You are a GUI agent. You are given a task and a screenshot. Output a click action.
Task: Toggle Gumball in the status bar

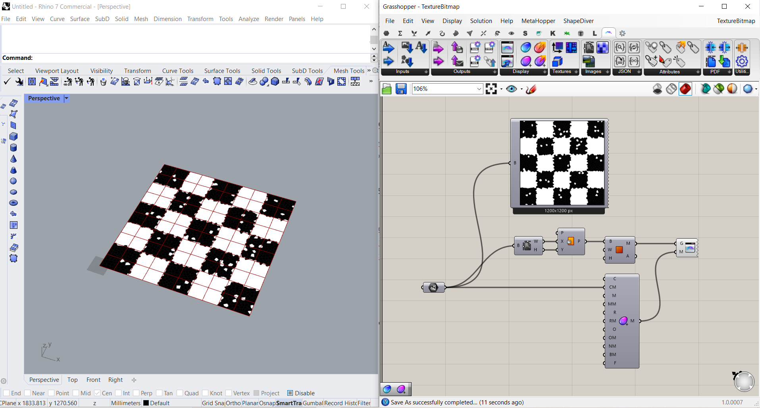click(x=313, y=403)
